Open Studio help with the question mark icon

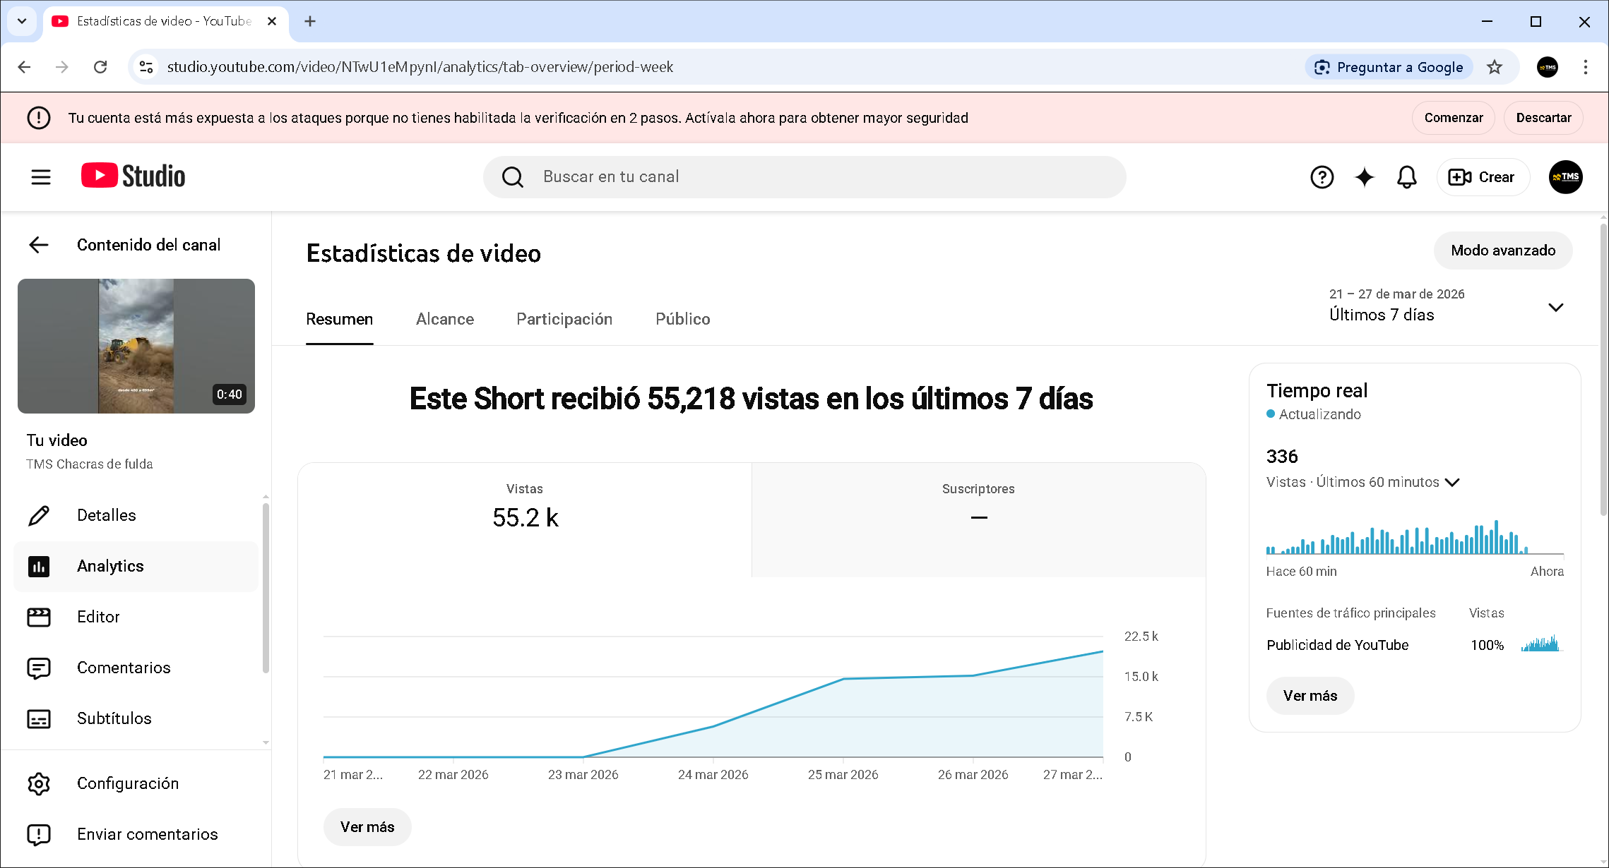pyautogui.click(x=1322, y=177)
